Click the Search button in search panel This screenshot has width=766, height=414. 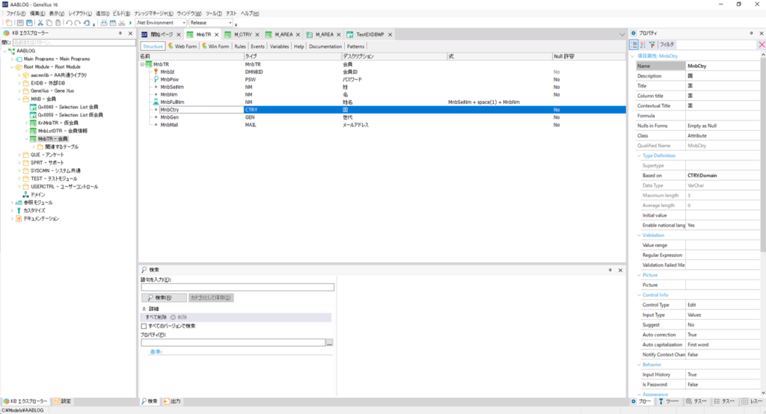click(x=162, y=297)
